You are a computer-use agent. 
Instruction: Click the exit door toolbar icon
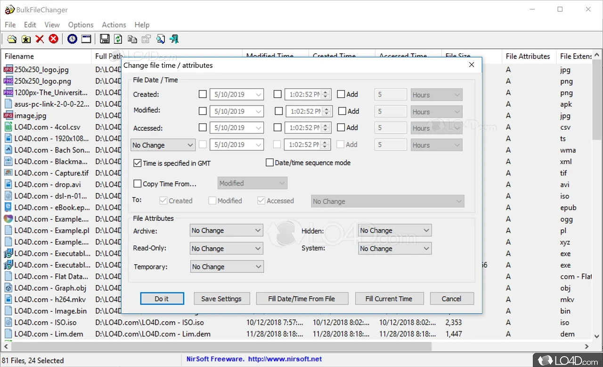click(174, 39)
